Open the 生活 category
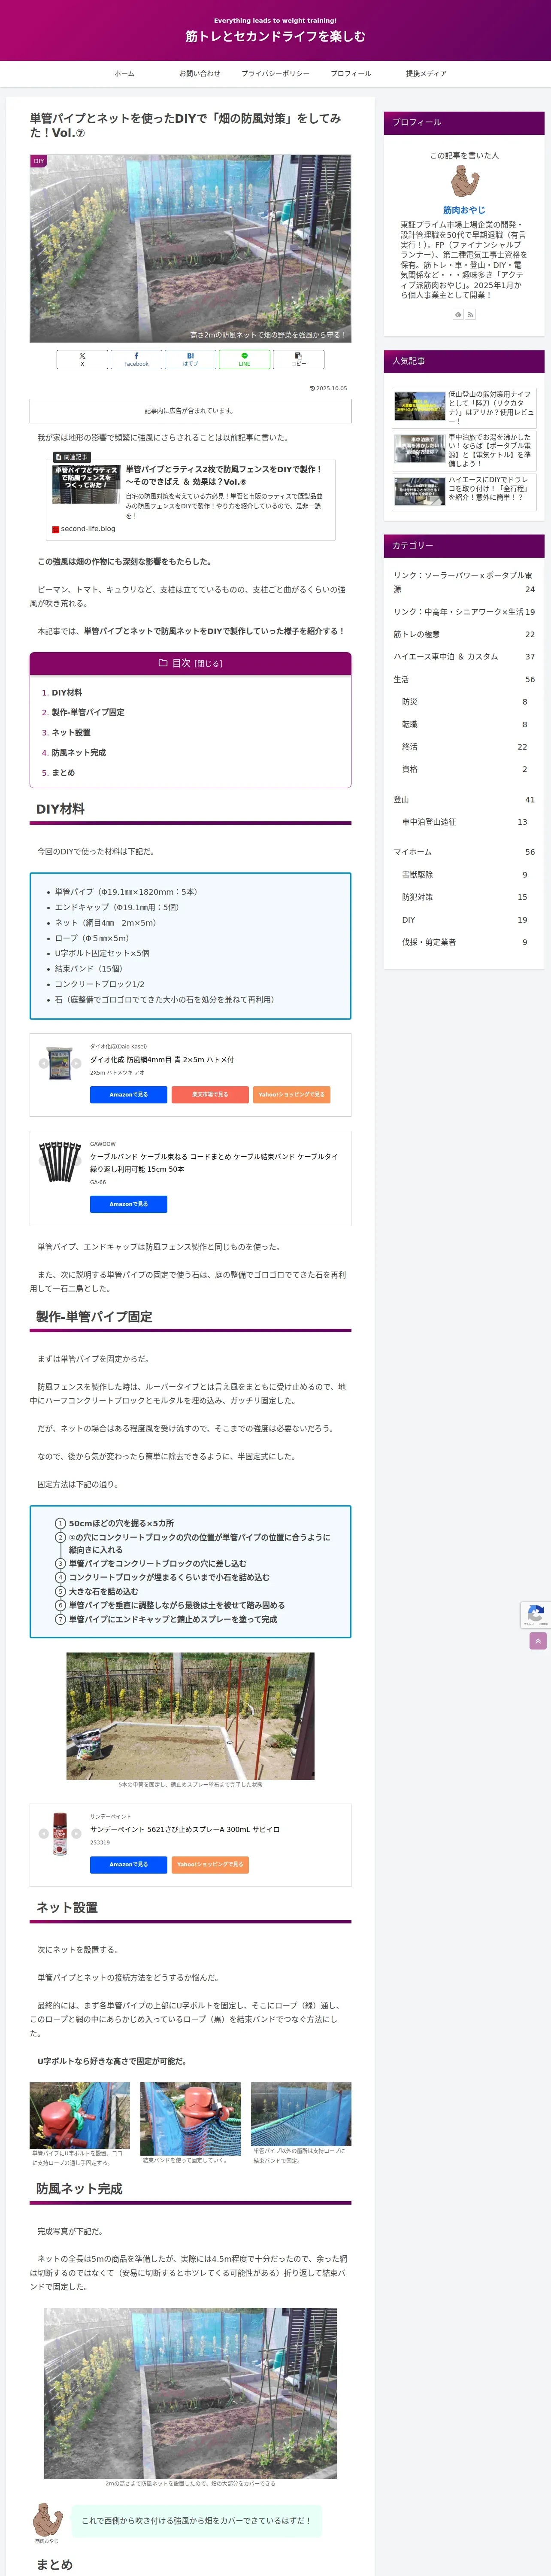 pos(464,679)
